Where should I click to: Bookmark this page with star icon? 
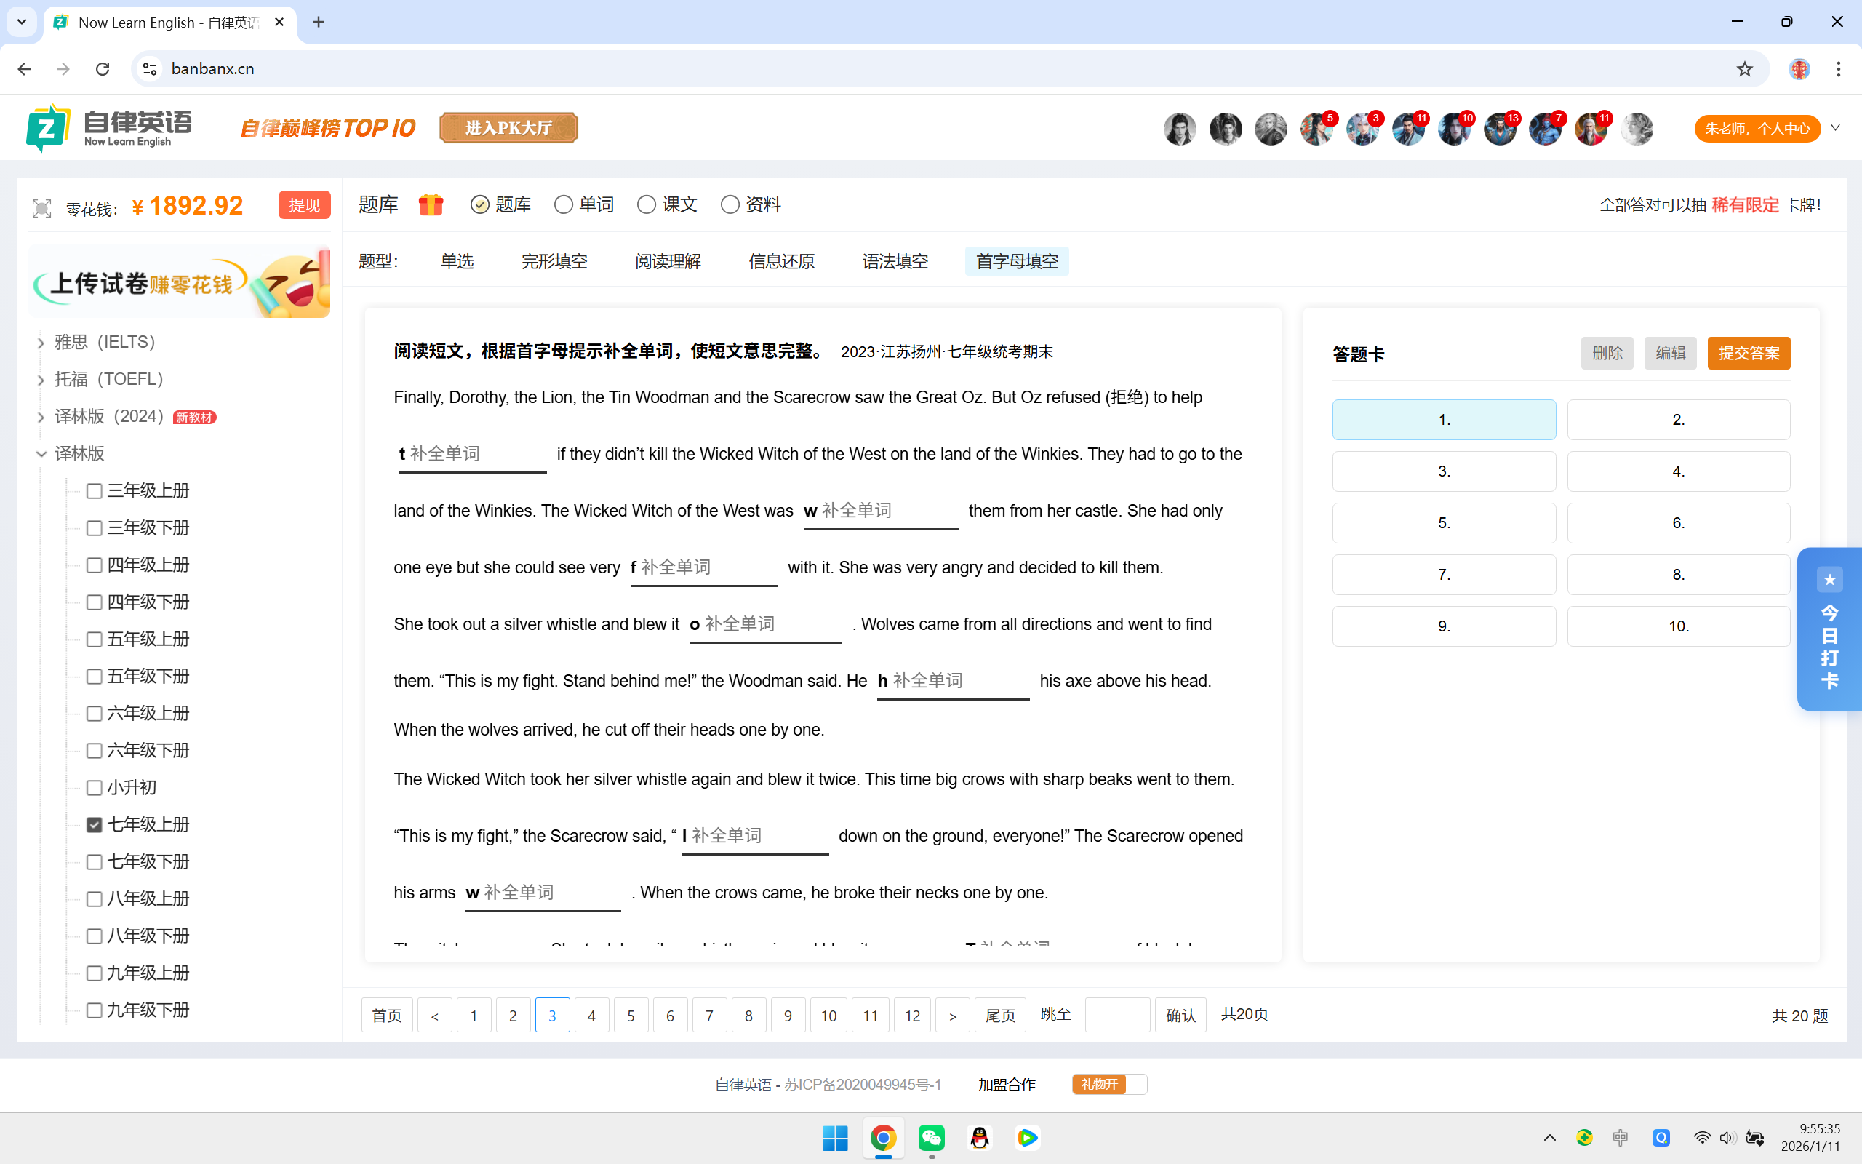click(x=1744, y=68)
